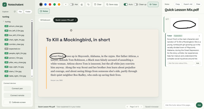Collapse the tuning folder tree
Screen dimensions: 204x109
[3, 21]
